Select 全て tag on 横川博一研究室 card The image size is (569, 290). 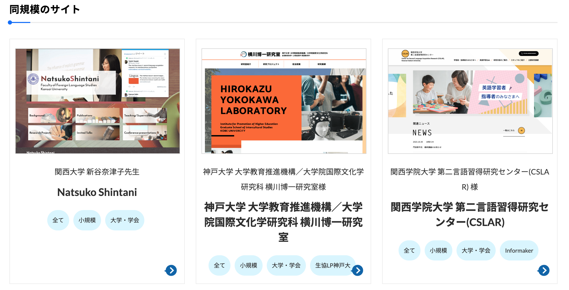tap(220, 265)
